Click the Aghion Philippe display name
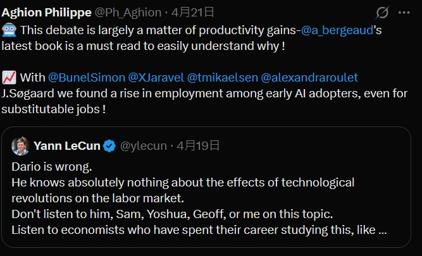 point(47,12)
